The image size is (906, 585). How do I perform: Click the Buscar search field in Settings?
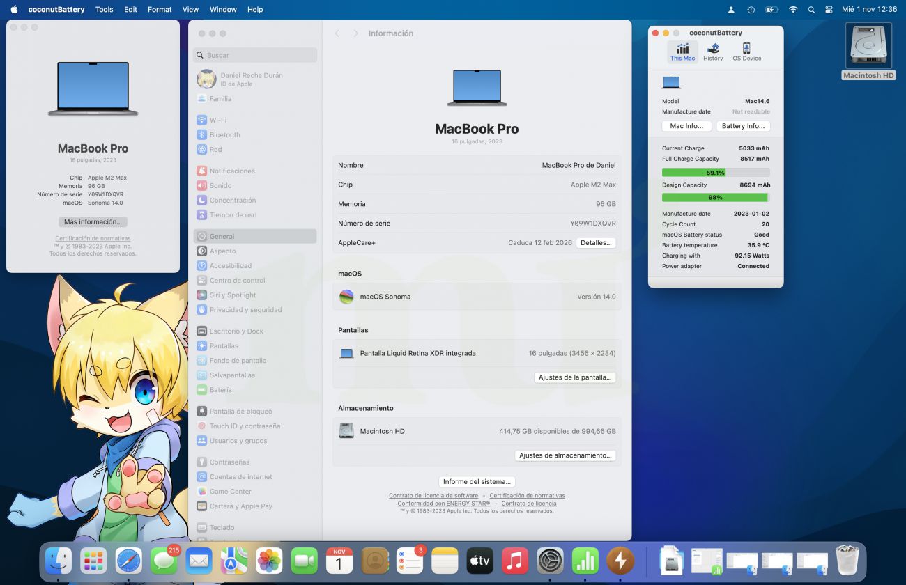click(x=255, y=55)
